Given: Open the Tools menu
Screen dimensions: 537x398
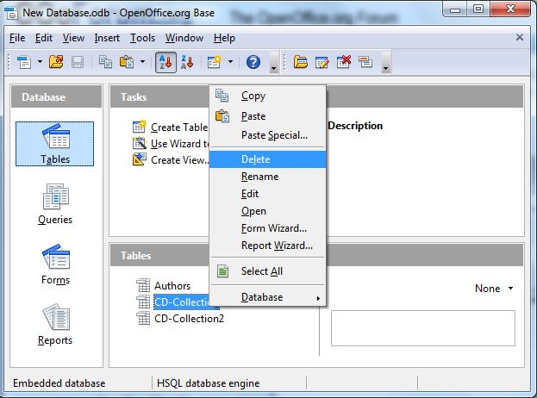Looking at the screenshot, I should pyautogui.click(x=142, y=38).
